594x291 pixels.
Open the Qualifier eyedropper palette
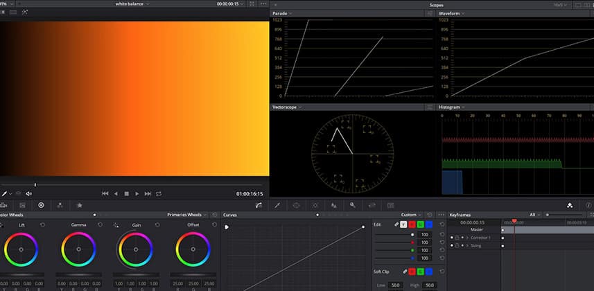[x=277, y=205]
